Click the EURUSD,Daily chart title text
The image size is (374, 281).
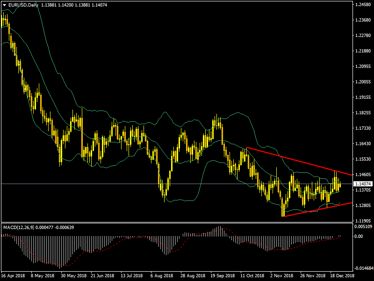coord(24,5)
